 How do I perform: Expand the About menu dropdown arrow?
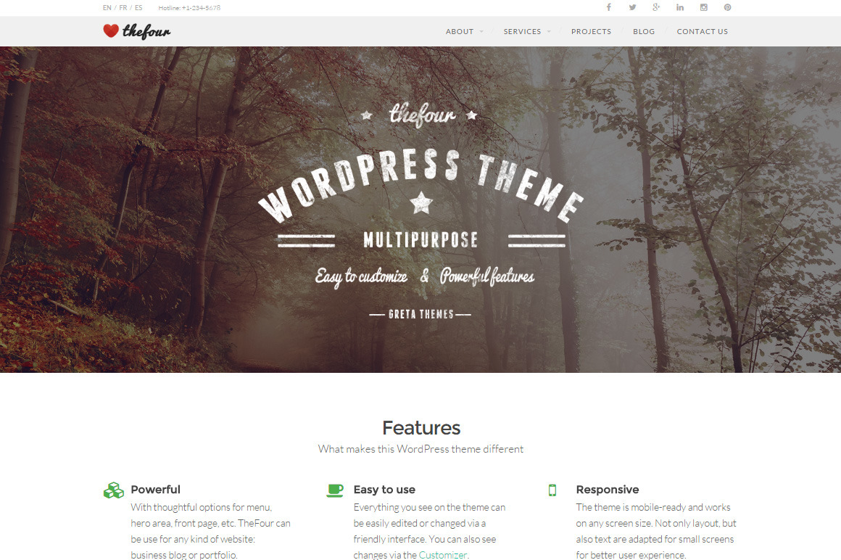(x=481, y=32)
